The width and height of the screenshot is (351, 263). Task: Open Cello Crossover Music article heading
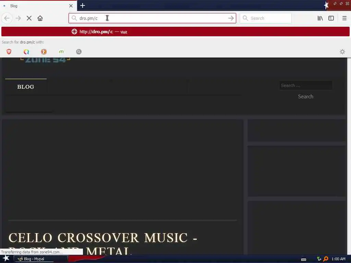tap(103, 244)
